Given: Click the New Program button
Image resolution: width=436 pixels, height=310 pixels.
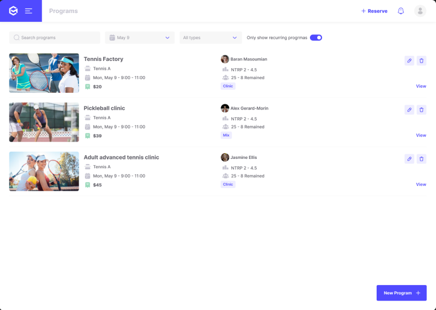Looking at the screenshot, I should [401, 293].
